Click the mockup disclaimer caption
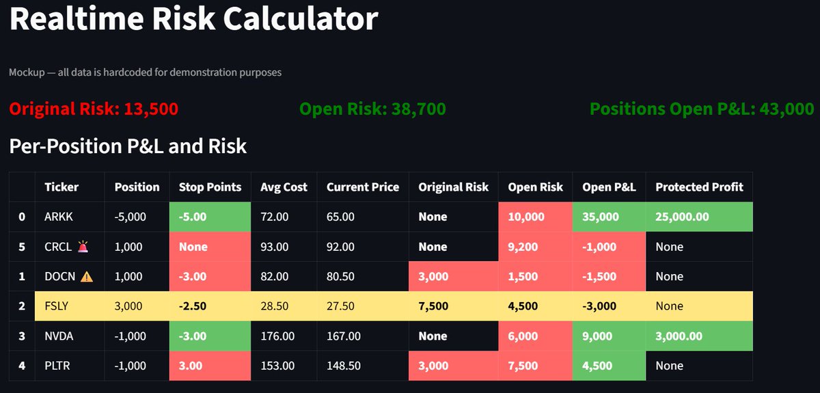This screenshot has width=820, height=393. [146, 72]
